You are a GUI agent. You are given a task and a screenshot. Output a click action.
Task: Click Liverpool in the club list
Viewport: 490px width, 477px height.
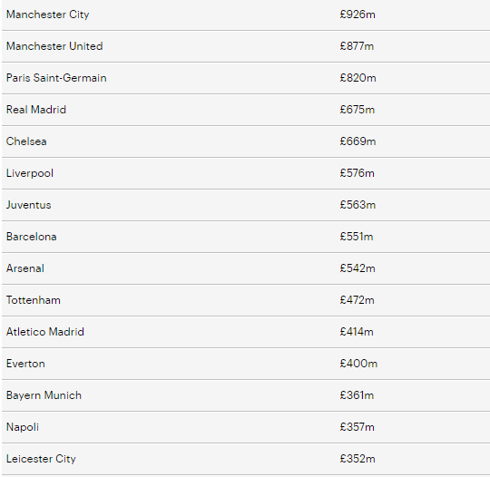pos(30,173)
